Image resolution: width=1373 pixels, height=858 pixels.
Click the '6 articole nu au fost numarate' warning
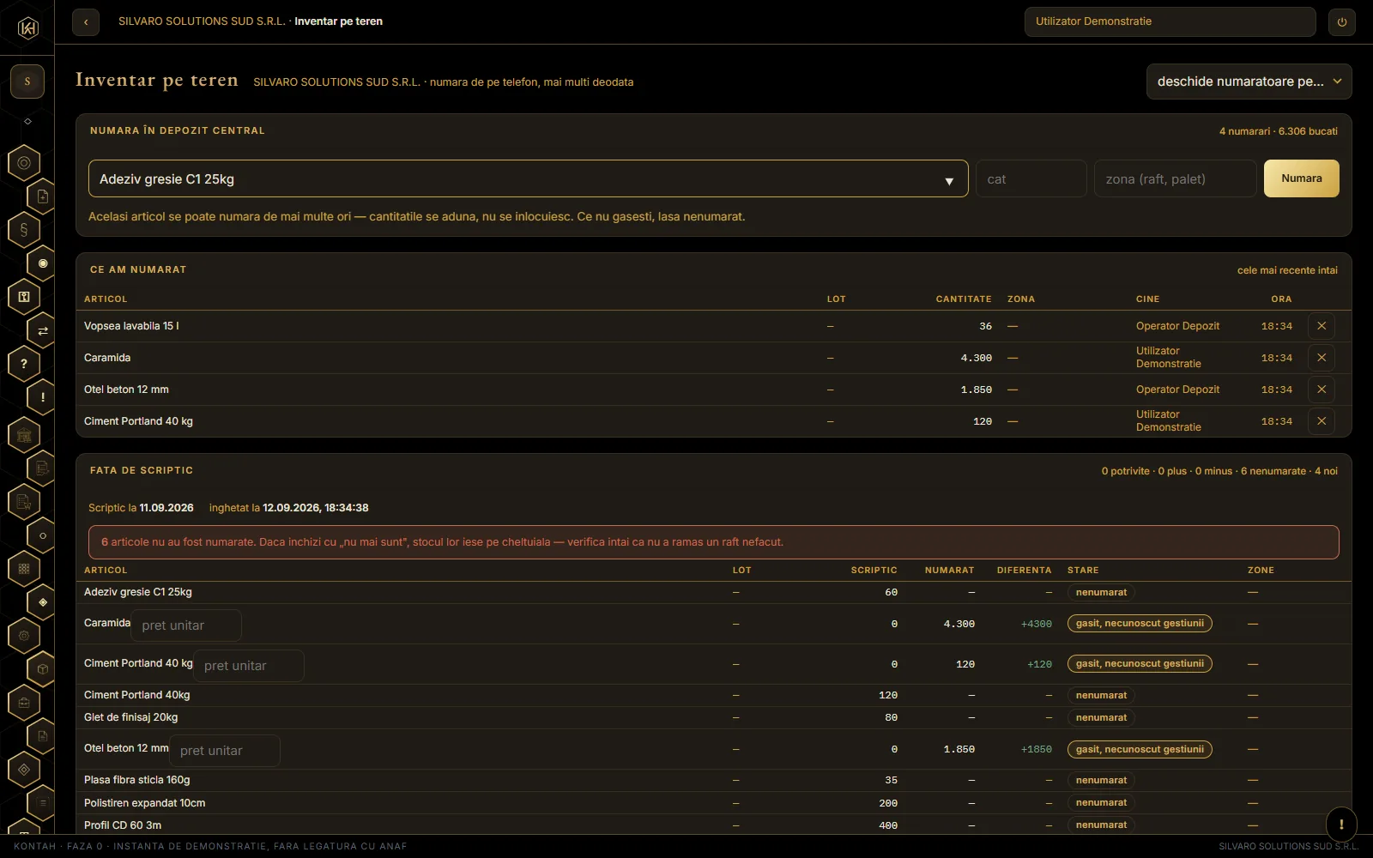(713, 542)
